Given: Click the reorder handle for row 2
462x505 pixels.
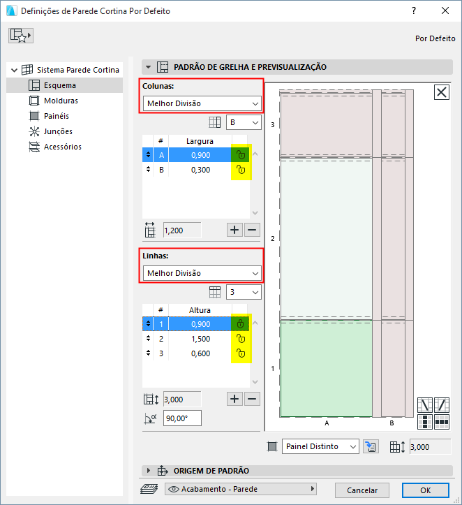Looking at the screenshot, I should click(x=148, y=338).
